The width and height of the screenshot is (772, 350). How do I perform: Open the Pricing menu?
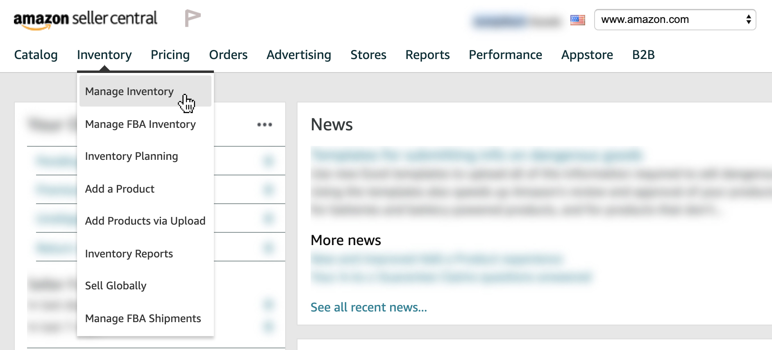170,55
